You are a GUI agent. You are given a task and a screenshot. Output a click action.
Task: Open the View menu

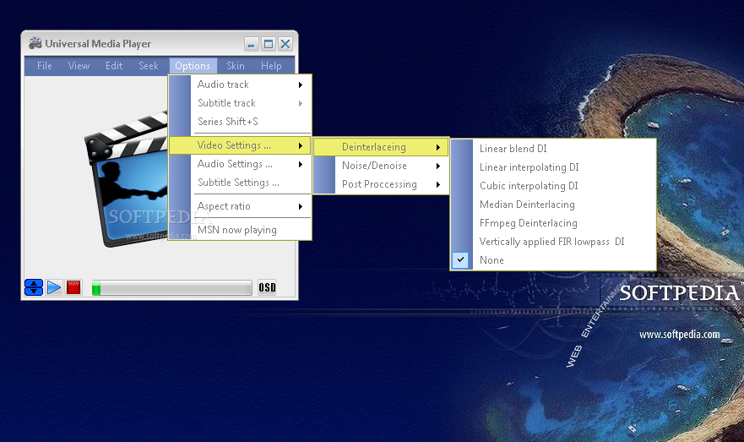(79, 66)
